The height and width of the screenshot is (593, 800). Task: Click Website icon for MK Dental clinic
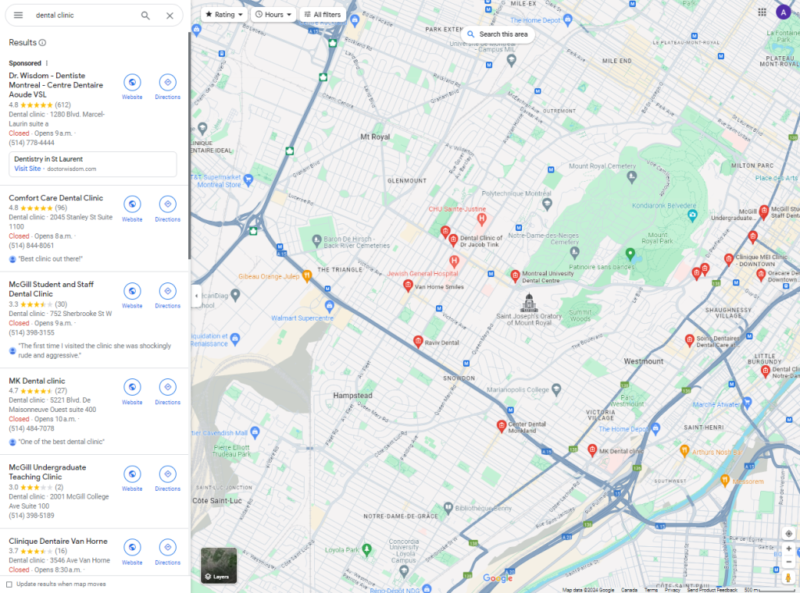132,387
